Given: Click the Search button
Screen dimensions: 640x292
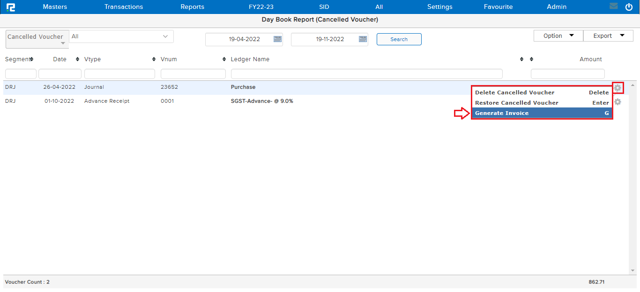Looking at the screenshot, I should point(399,39).
